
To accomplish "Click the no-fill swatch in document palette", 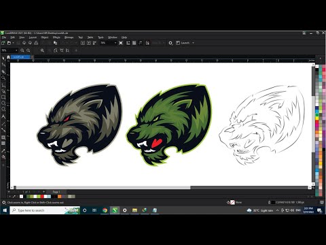I will 21,197.
